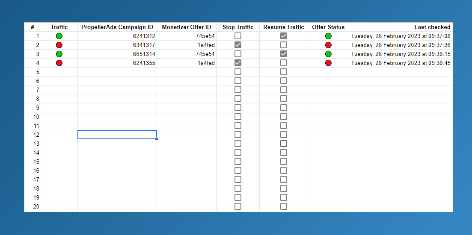Screen dimensions: 472x235
Task: Check Stop Traffic for campaign 6241312
Action: pyautogui.click(x=238, y=36)
